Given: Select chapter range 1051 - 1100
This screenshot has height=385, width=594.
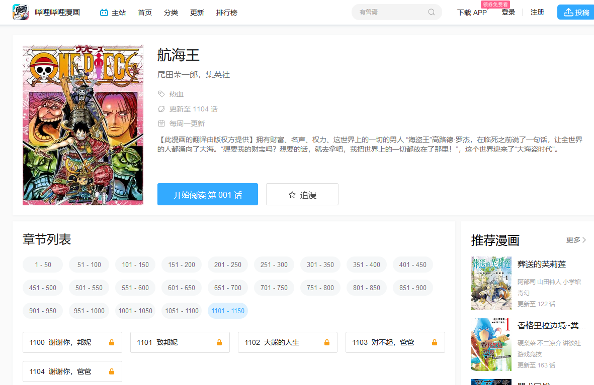Looking at the screenshot, I should pos(182,311).
